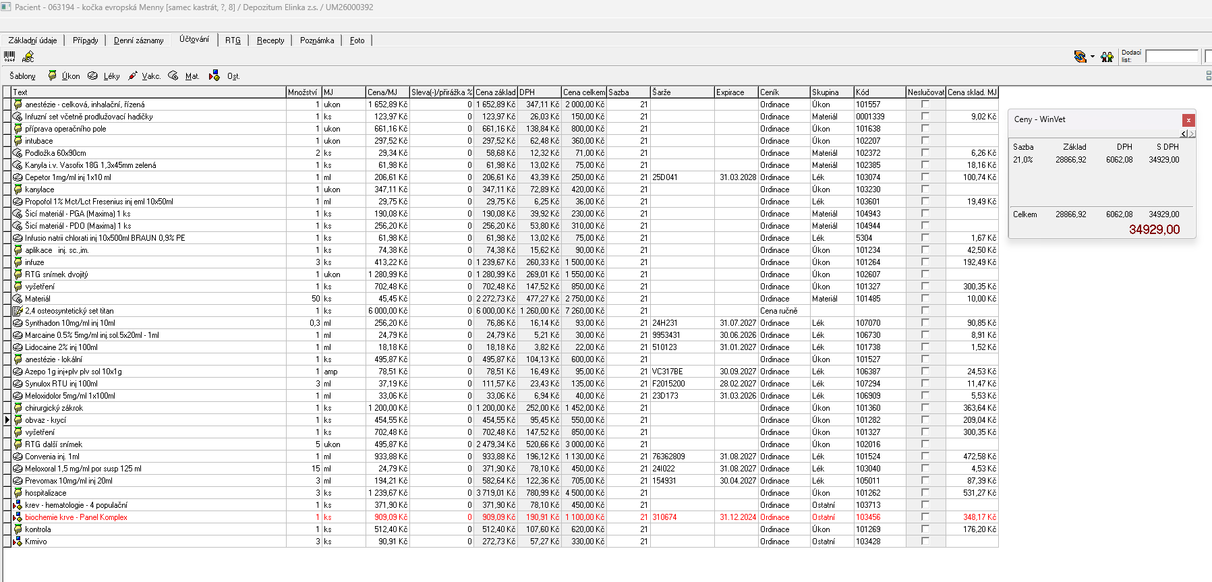Open the Šablony templates button

click(x=22, y=76)
